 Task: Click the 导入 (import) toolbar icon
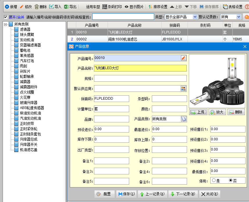(x=51, y=7)
